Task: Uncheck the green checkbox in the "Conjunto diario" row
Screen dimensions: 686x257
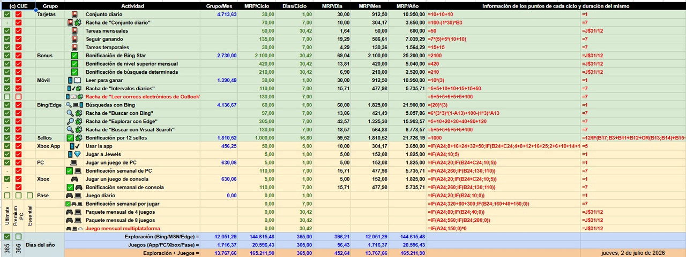Action: (6, 14)
